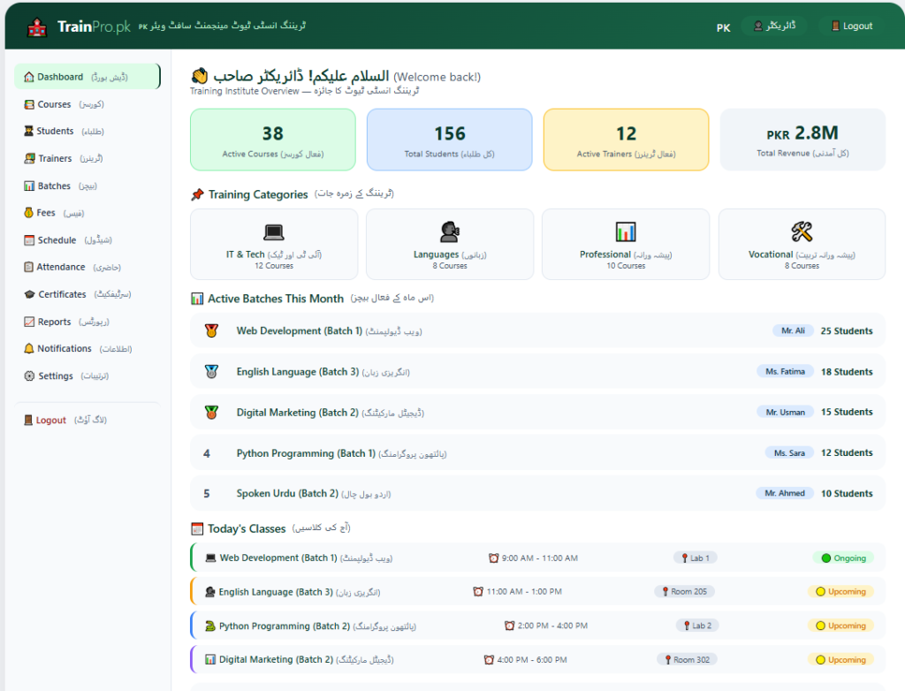Click the Trainers icon in sidebar
This screenshot has height=691, width=905.
[29, 158]
